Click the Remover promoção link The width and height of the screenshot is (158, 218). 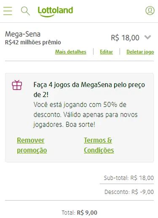click(x=32, y=145)
